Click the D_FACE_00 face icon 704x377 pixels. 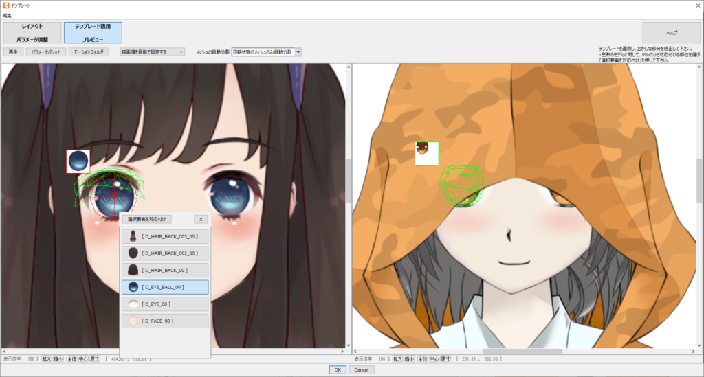(x=133, y=321)
